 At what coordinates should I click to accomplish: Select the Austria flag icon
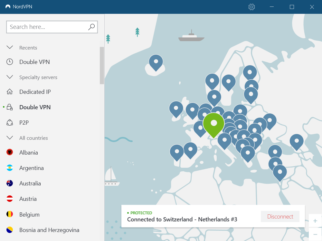[x=10, y=199]
